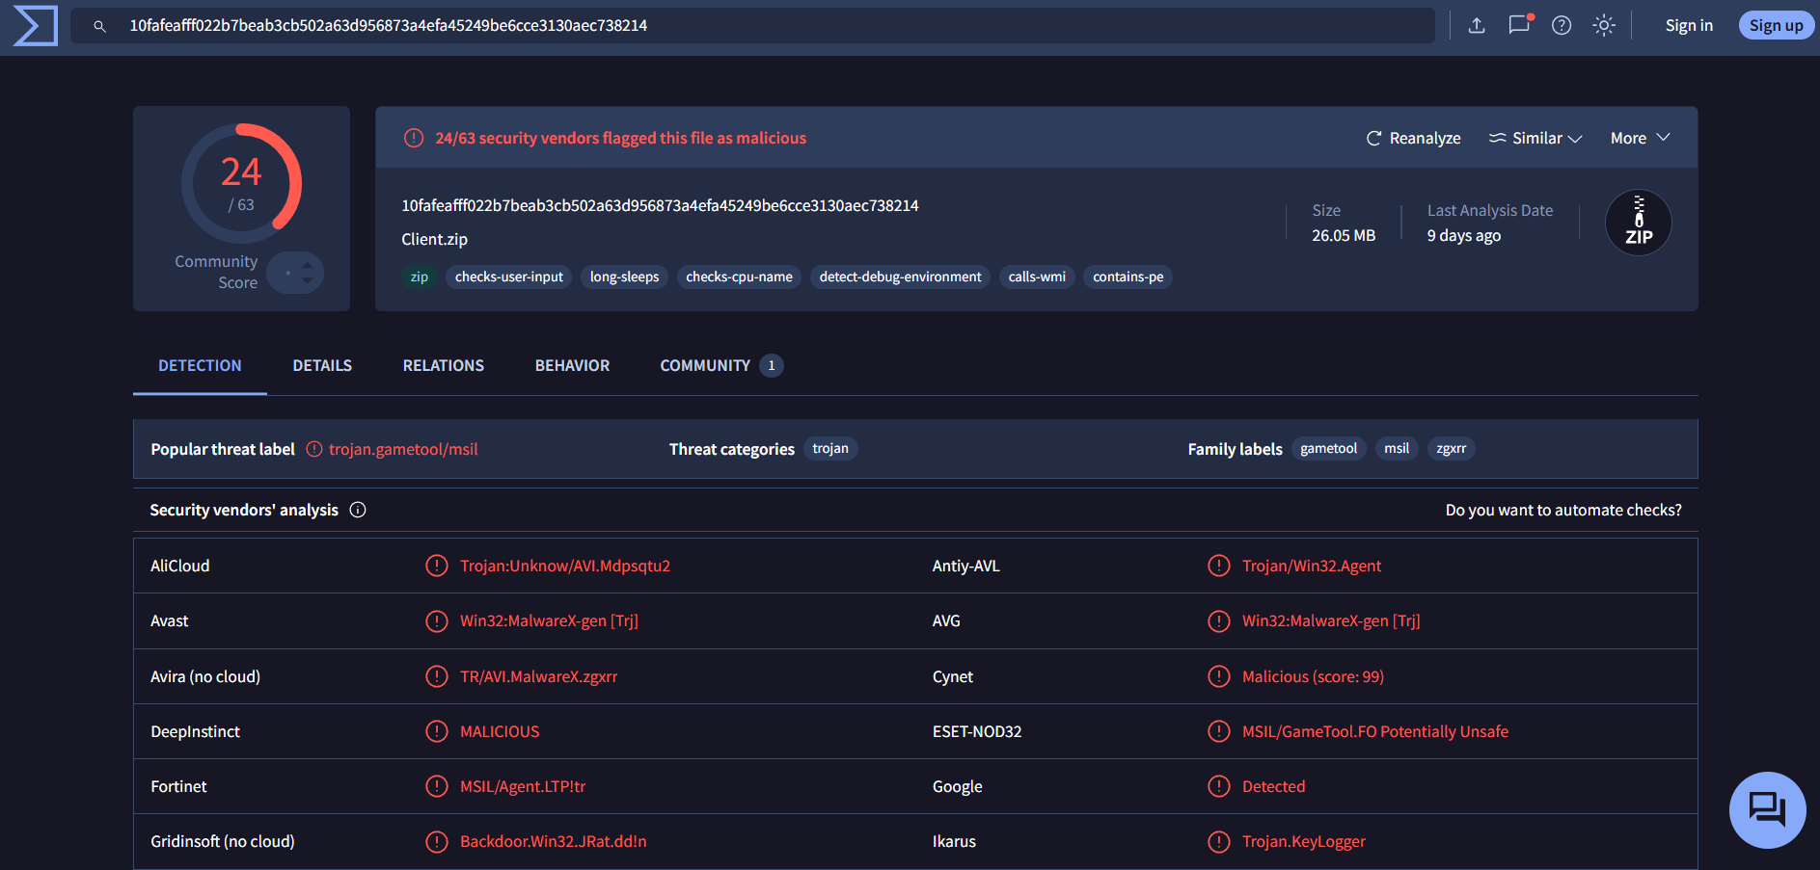Click the alert icon next to Avast detection
Viewport: 1820px width, 870px height.
point(437,620)
